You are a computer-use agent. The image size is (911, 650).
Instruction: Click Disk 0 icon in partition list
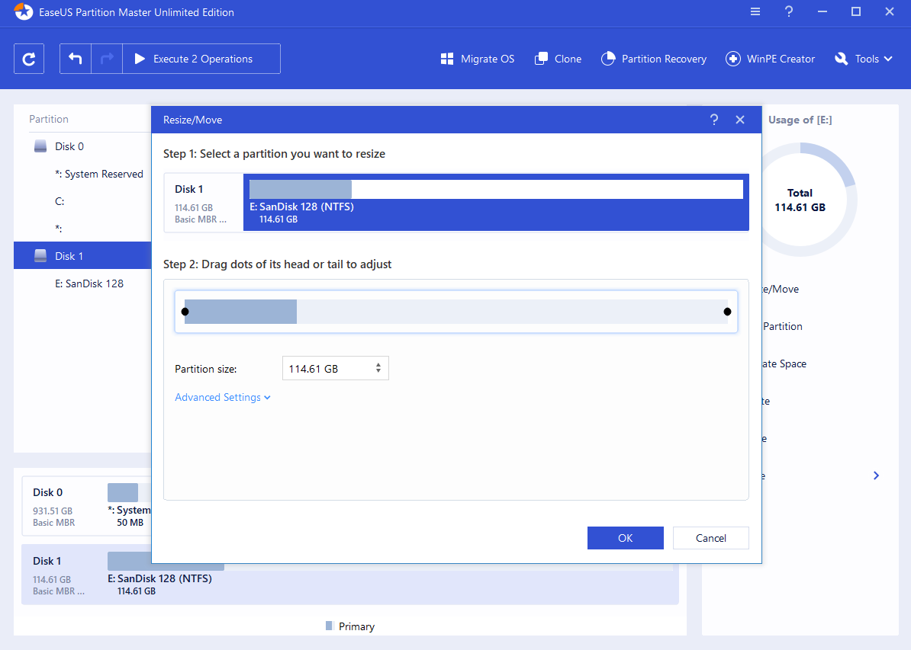click(40, 146)
